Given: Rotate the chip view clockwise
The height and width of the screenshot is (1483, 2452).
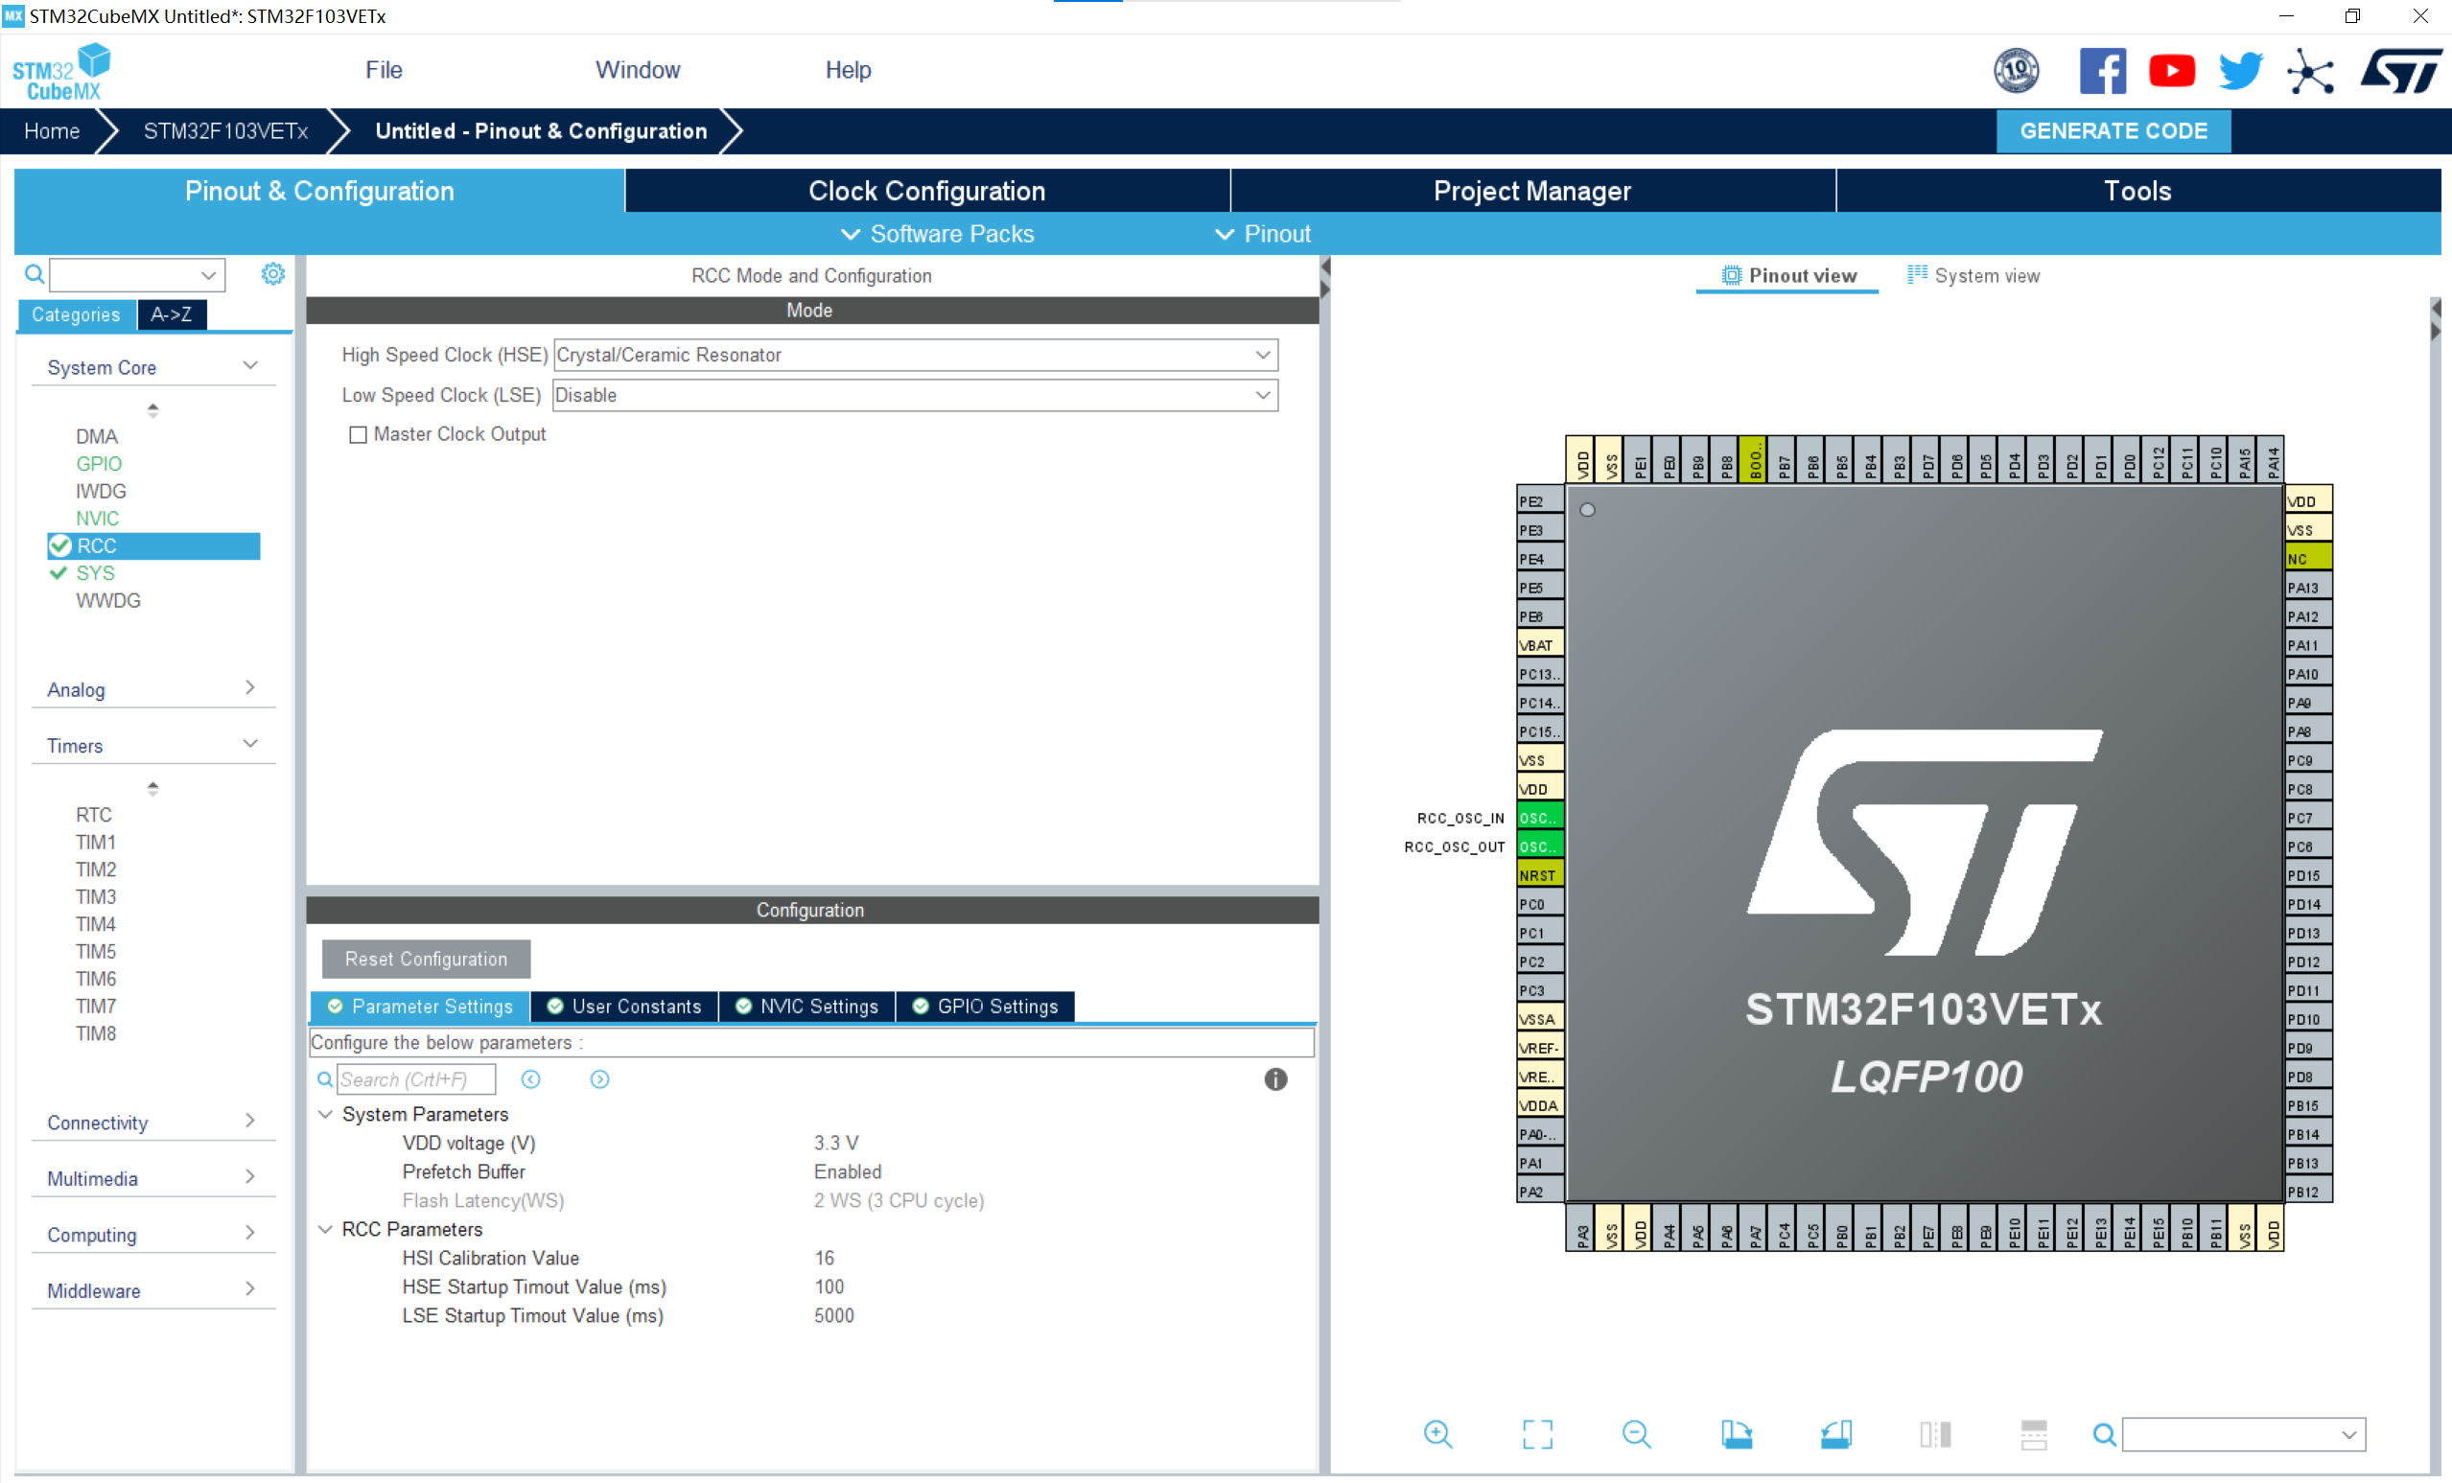Looking at the screenshot, I should [1737, 1433].
